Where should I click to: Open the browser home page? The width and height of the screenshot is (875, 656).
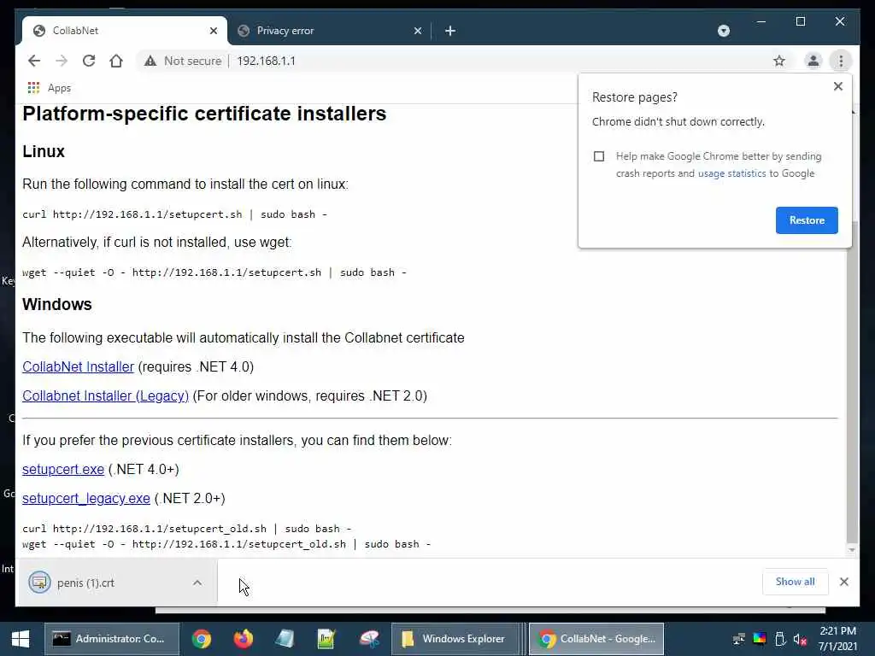tap(116, 61)
